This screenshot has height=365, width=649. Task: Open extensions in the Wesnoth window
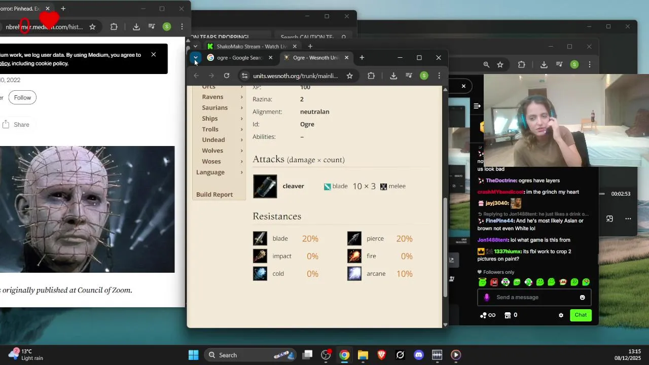371,76
